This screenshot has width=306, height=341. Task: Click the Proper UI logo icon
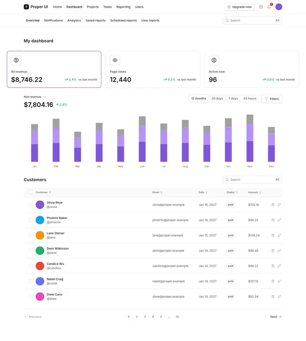pyautogui.click(x=26, y=7)
